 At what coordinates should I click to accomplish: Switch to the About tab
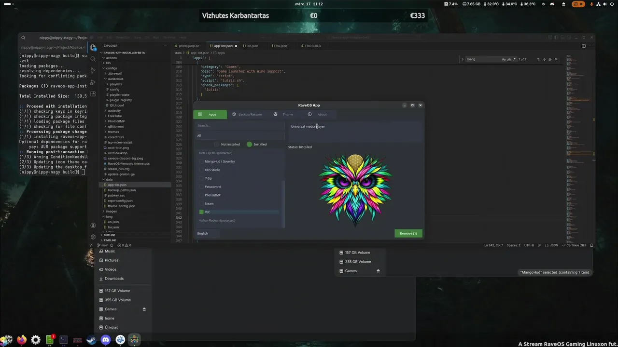318,114
